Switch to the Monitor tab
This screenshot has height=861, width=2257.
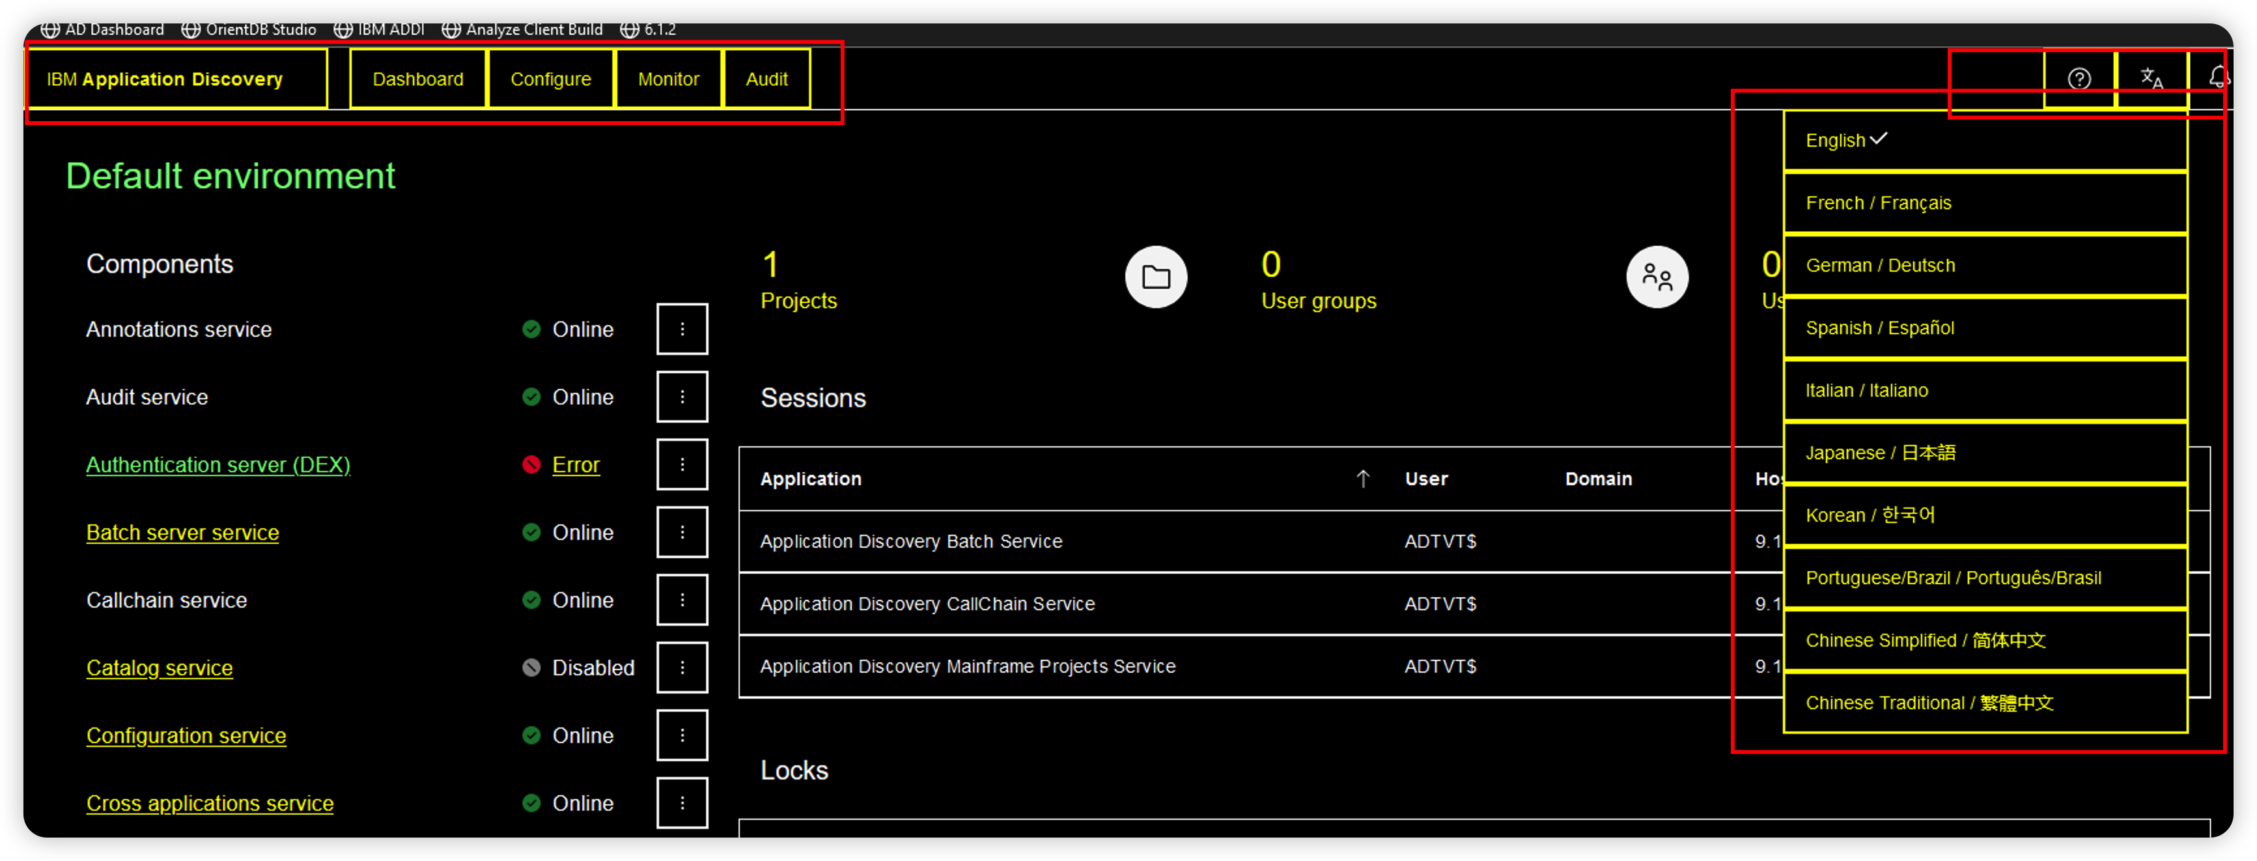click(669, 78)
